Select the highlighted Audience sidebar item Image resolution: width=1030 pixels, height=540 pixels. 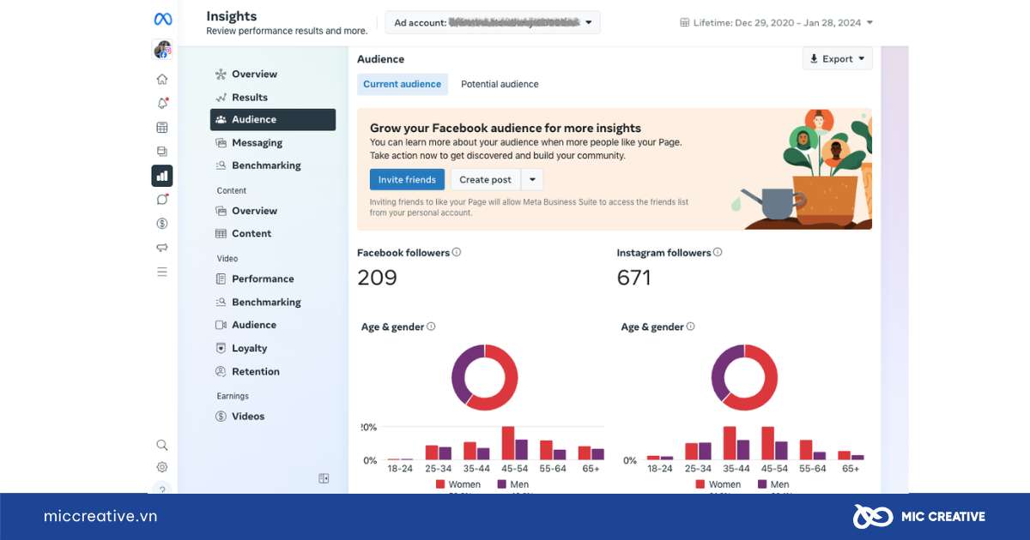coord(273,120)
